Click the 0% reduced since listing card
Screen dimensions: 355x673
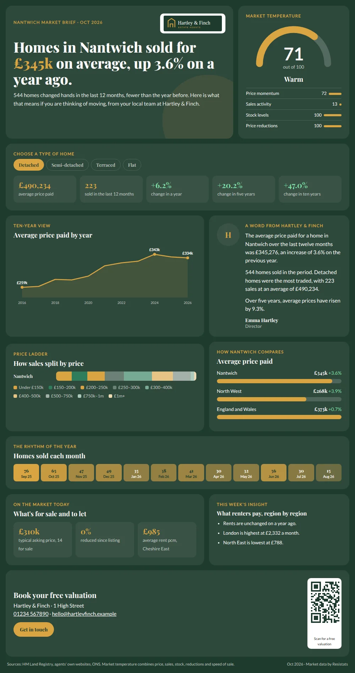point(105,540)
